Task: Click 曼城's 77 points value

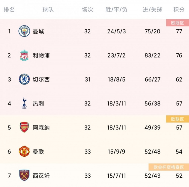Action: point(179,31)
